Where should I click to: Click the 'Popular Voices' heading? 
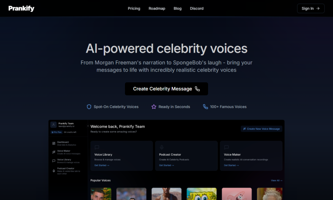tap(101, 181)
